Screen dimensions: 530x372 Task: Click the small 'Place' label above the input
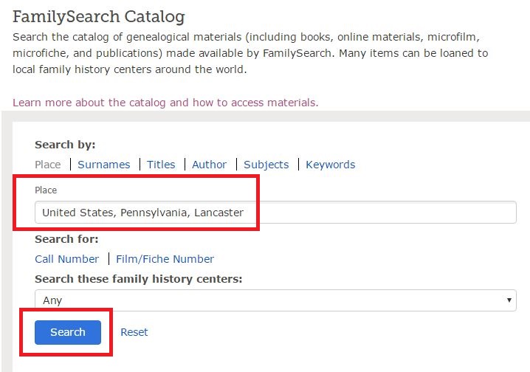point(46,190)
